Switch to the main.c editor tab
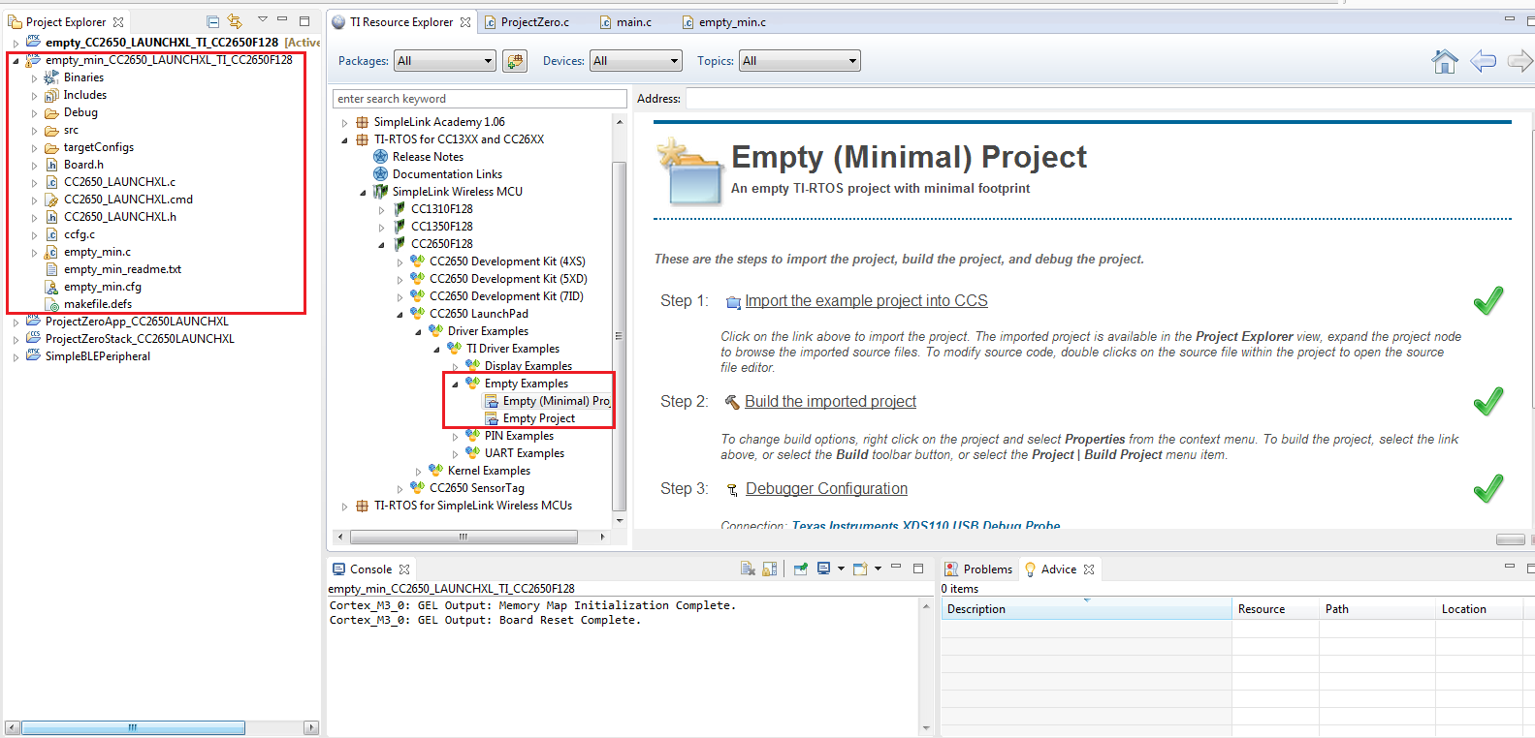The image size is (1535, 738). [625, 22]
